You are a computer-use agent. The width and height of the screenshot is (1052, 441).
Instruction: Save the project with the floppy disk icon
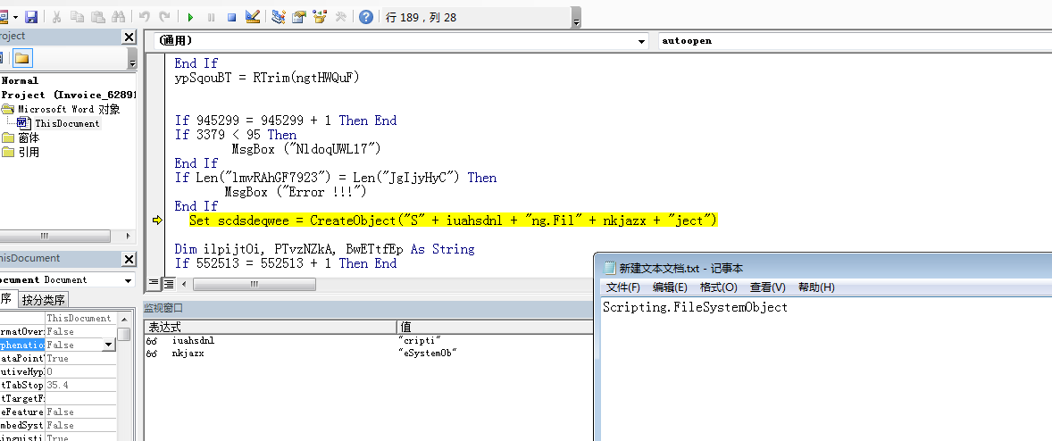[x=31, y=17]
